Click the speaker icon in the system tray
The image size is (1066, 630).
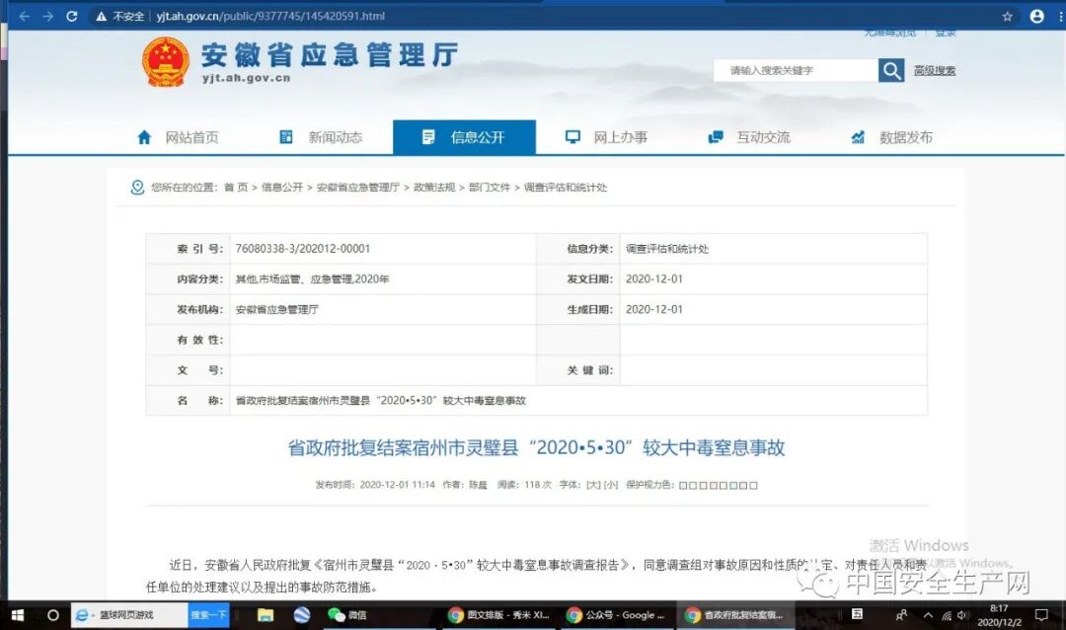964,615
